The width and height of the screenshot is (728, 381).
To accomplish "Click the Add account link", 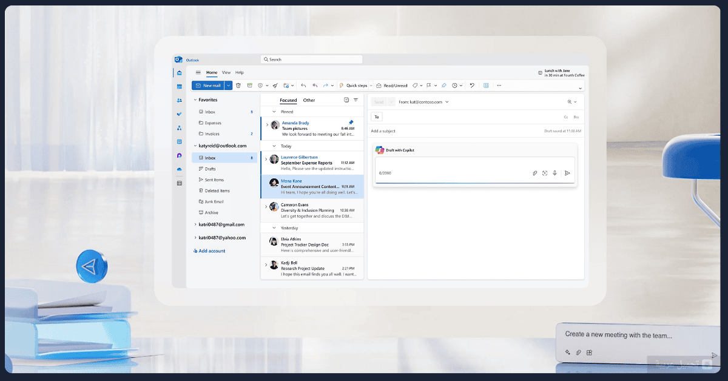I will click(x=209, y=251).
